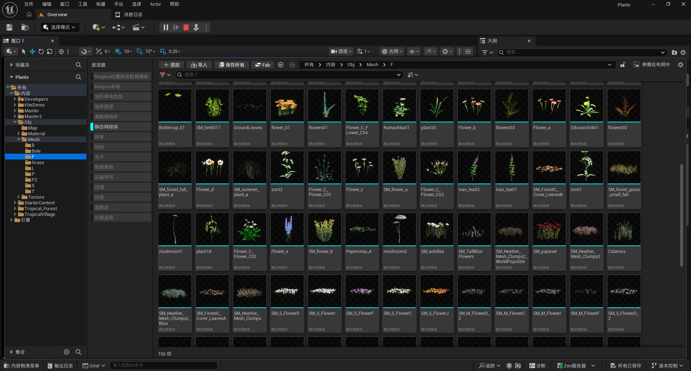Open the Actor menu
The width and height of the screenshot is (691, 371).
click(155, 4)
